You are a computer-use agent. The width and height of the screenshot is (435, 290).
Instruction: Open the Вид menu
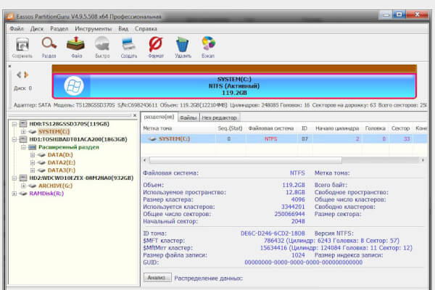123,29
